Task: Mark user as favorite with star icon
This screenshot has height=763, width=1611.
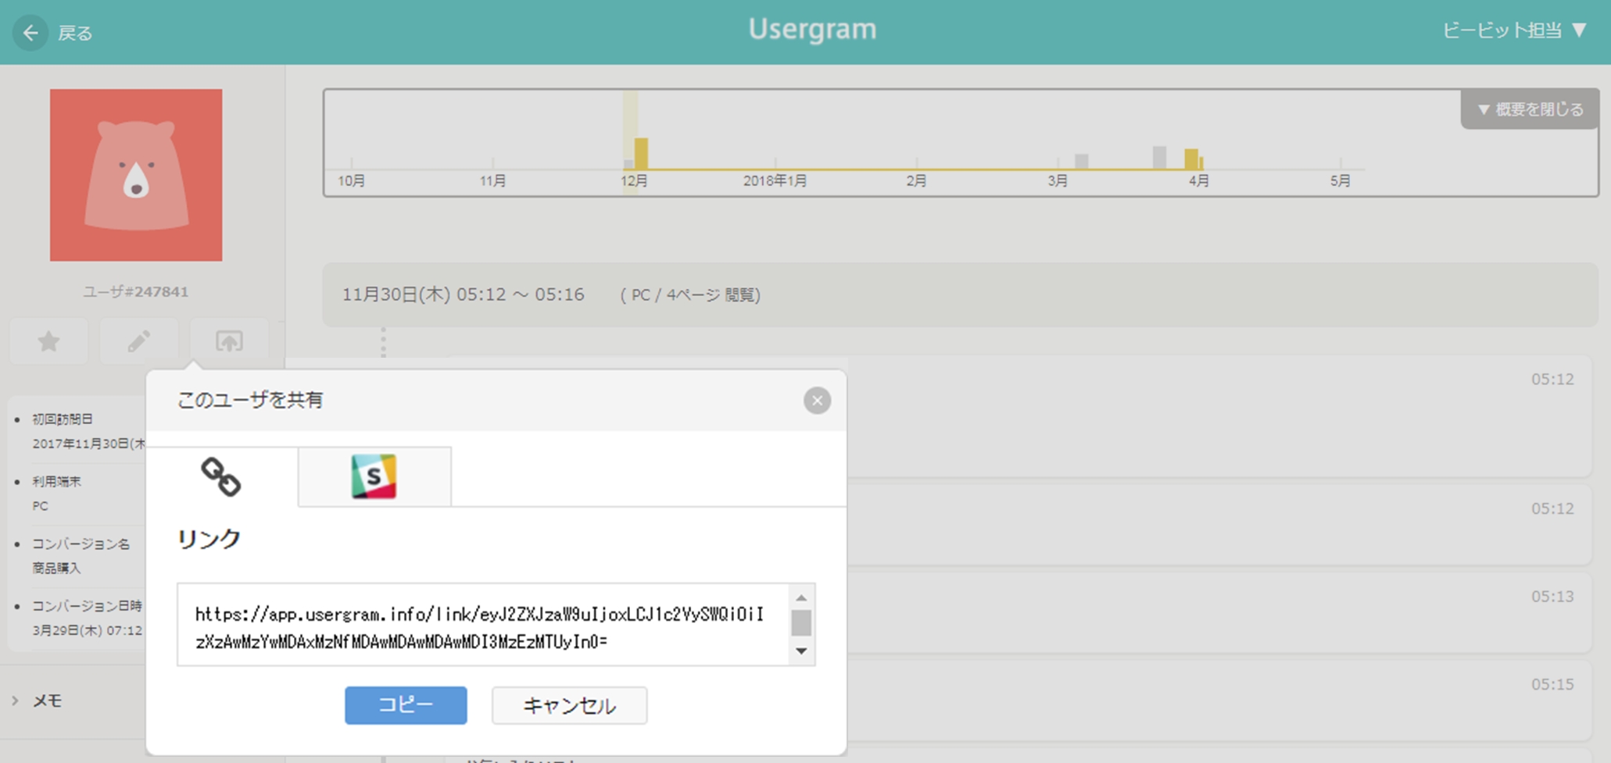Action: coord(49,341)
